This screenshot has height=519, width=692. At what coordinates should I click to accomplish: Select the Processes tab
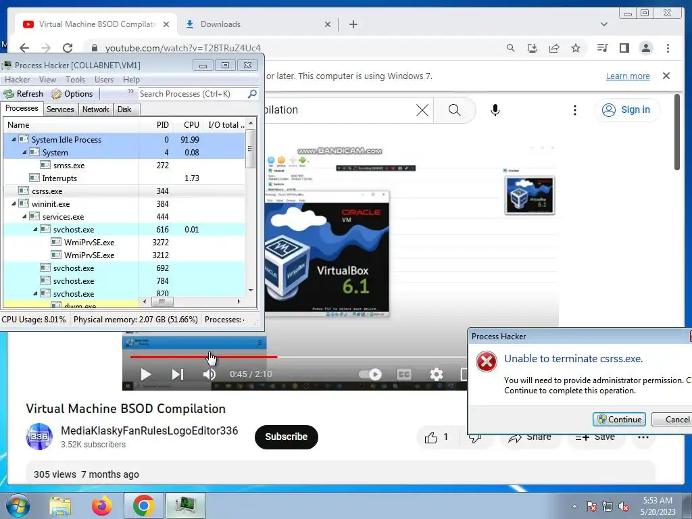pos(22,109)
